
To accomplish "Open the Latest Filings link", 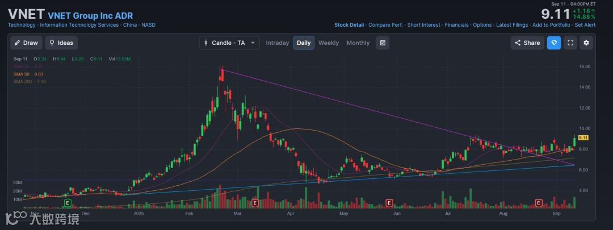I will 512,25.
